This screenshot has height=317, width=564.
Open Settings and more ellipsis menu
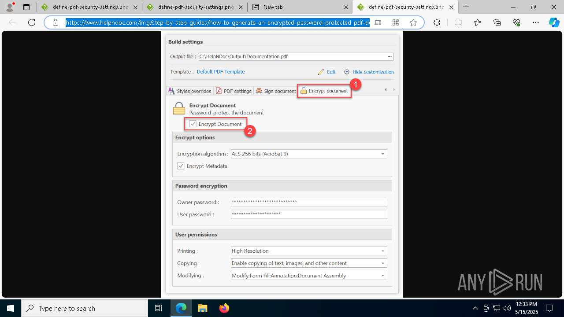[x=536, y=22]
